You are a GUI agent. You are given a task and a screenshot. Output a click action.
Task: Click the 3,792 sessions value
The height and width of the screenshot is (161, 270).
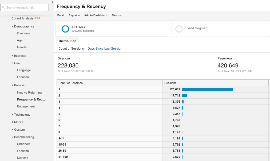coord(176,144)
